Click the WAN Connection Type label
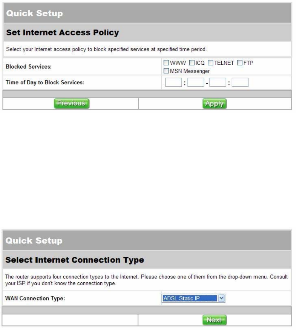The height and width of the screenshot is (330, 296). pos(35,298)
